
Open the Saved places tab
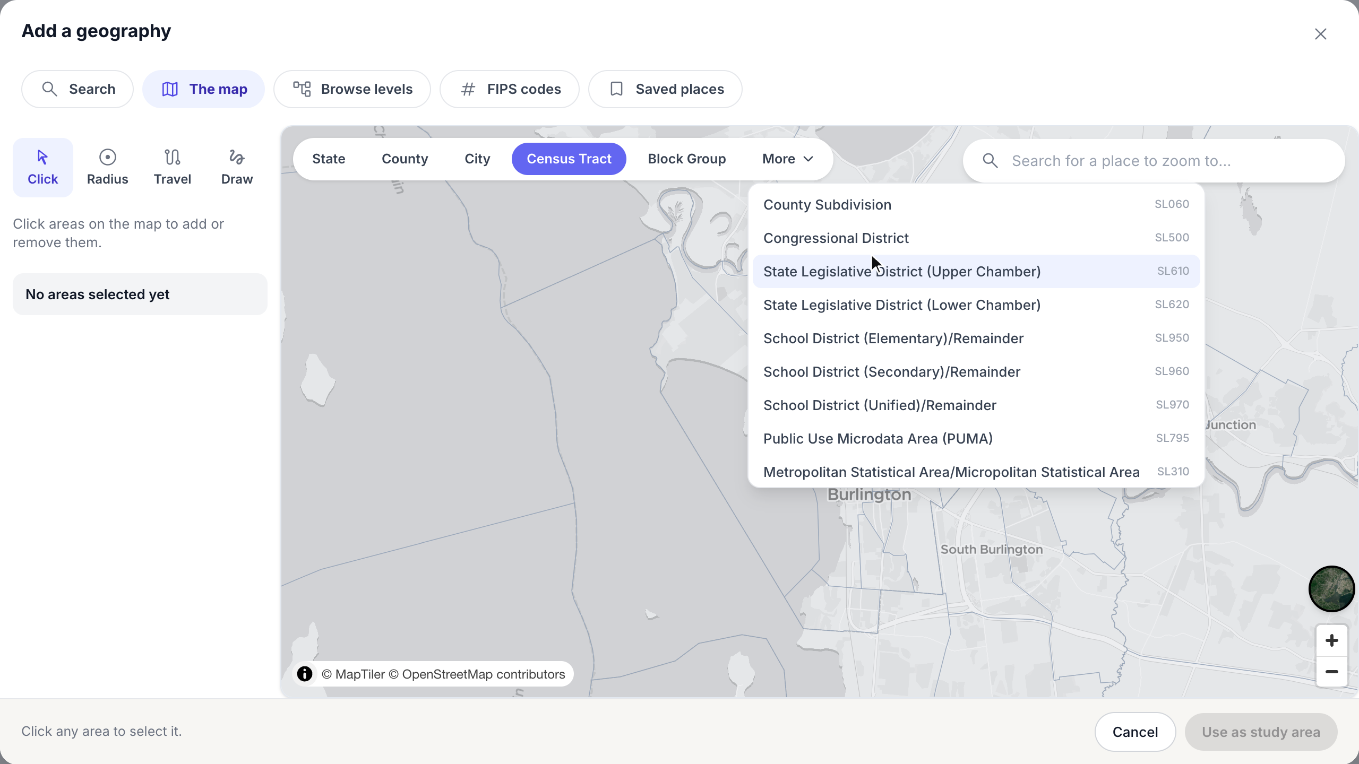(x=665, y=89)
